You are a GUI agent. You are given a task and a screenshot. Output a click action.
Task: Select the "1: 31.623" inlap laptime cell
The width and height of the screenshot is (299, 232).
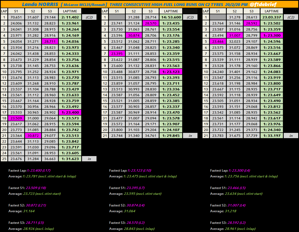(x=70, y=159)
